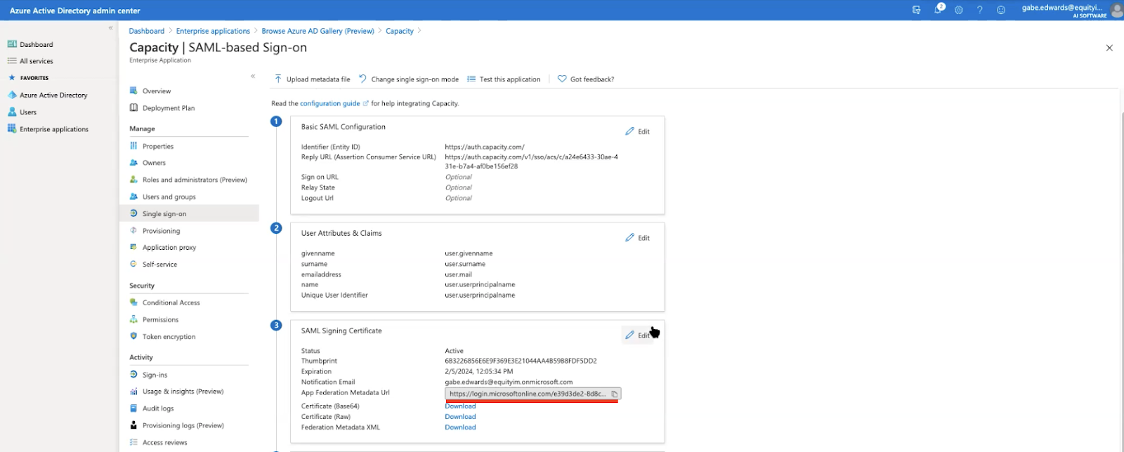The height and width of the screenshot is (452, 1124).
Task: Edit User Attributes & Claims
Action: click(638, 238)
